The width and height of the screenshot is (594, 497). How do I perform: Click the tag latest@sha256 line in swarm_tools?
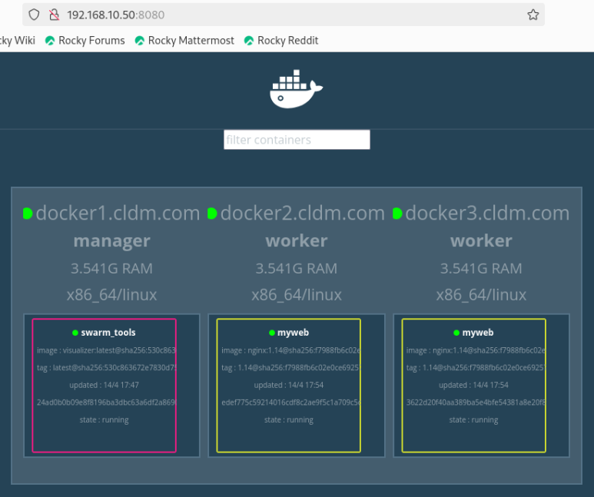107,367
